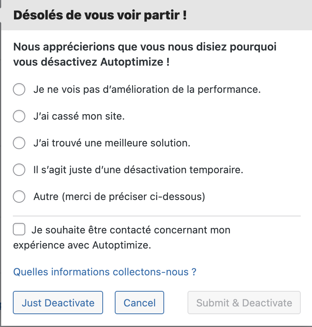Choose the "J'ai cassé mon site" radio circle
312x327 pixels.
(x=19, y=116)
